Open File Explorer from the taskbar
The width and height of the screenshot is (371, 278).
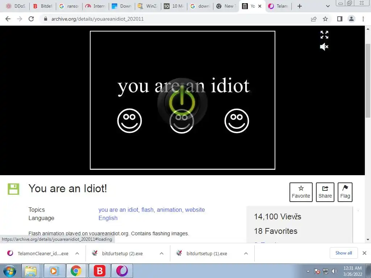(x=31, y=271)
